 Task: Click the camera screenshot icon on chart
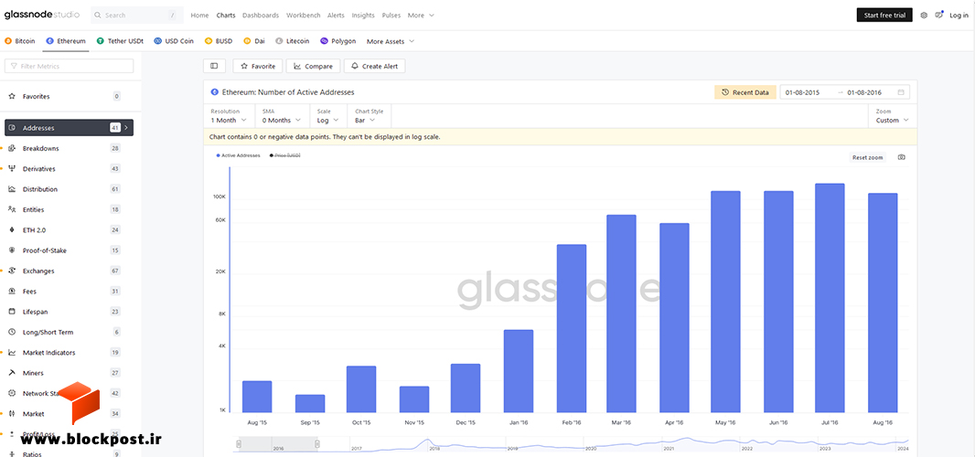[x=902, y=157]
